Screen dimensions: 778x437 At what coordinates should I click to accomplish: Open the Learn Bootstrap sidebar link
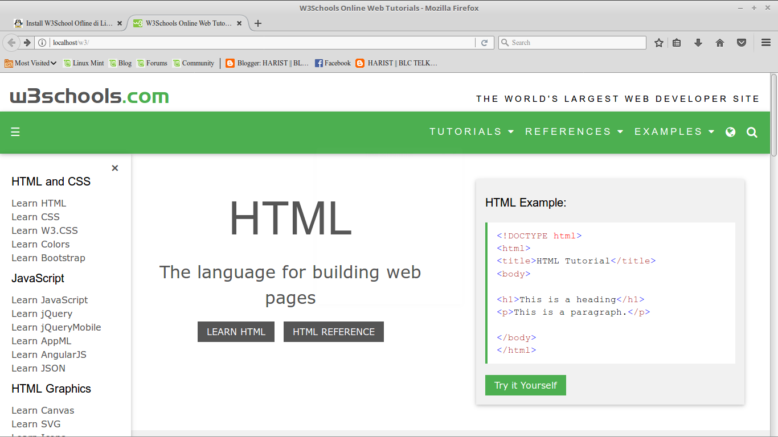tap(48, 258)
